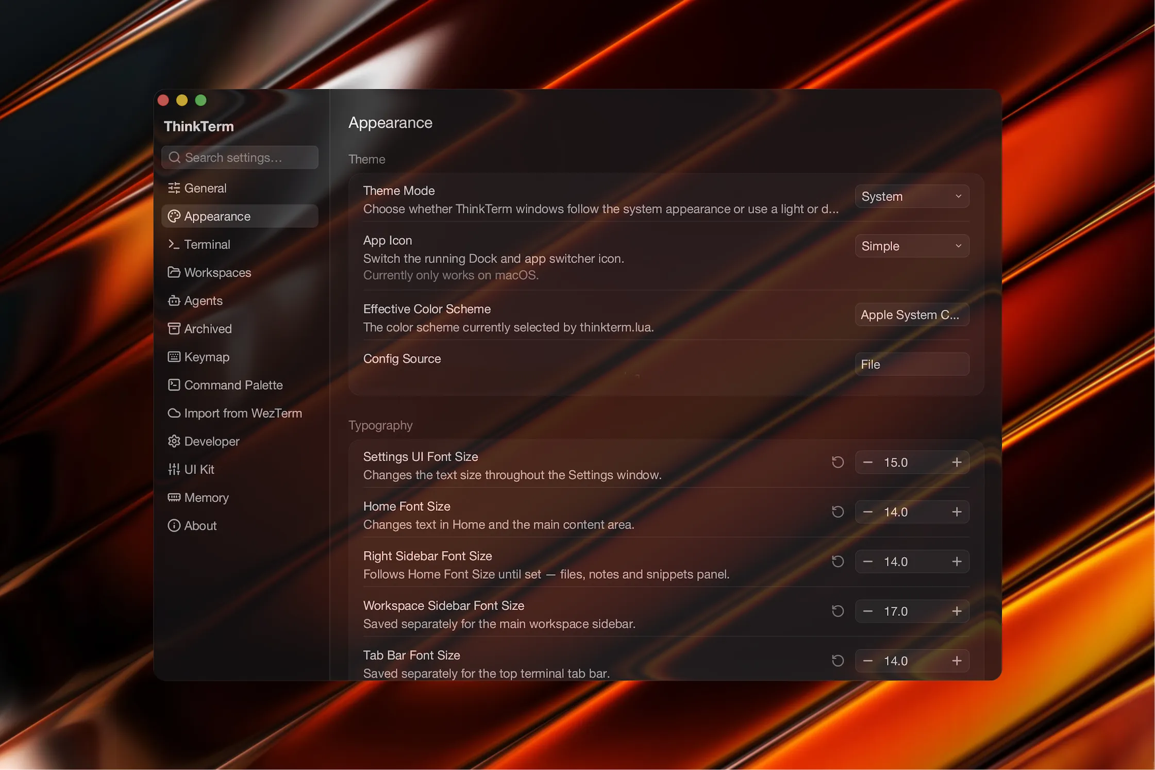1155x770 pixels.
Task: Click the Workspace Sidebar Font Size value 17.0
Action: 896,611
